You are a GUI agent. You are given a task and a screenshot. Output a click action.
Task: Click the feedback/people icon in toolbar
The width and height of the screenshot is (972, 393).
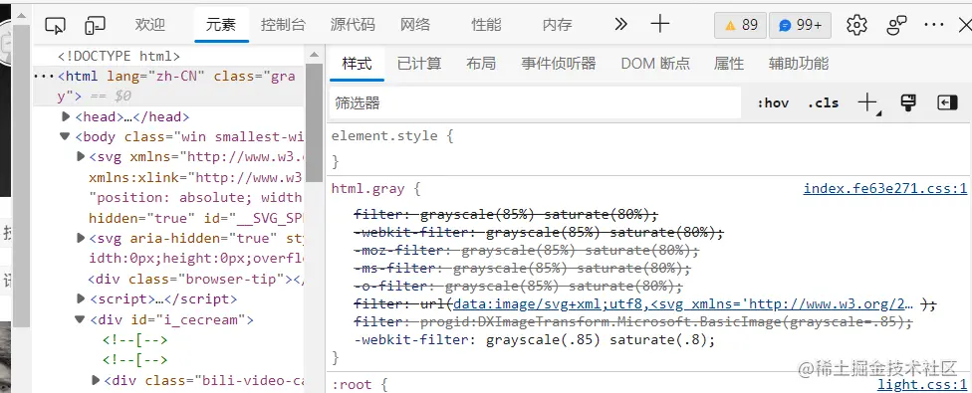pos(897,25)
